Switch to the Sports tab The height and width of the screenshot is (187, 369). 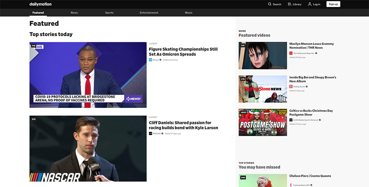click(x=109, y=13)
